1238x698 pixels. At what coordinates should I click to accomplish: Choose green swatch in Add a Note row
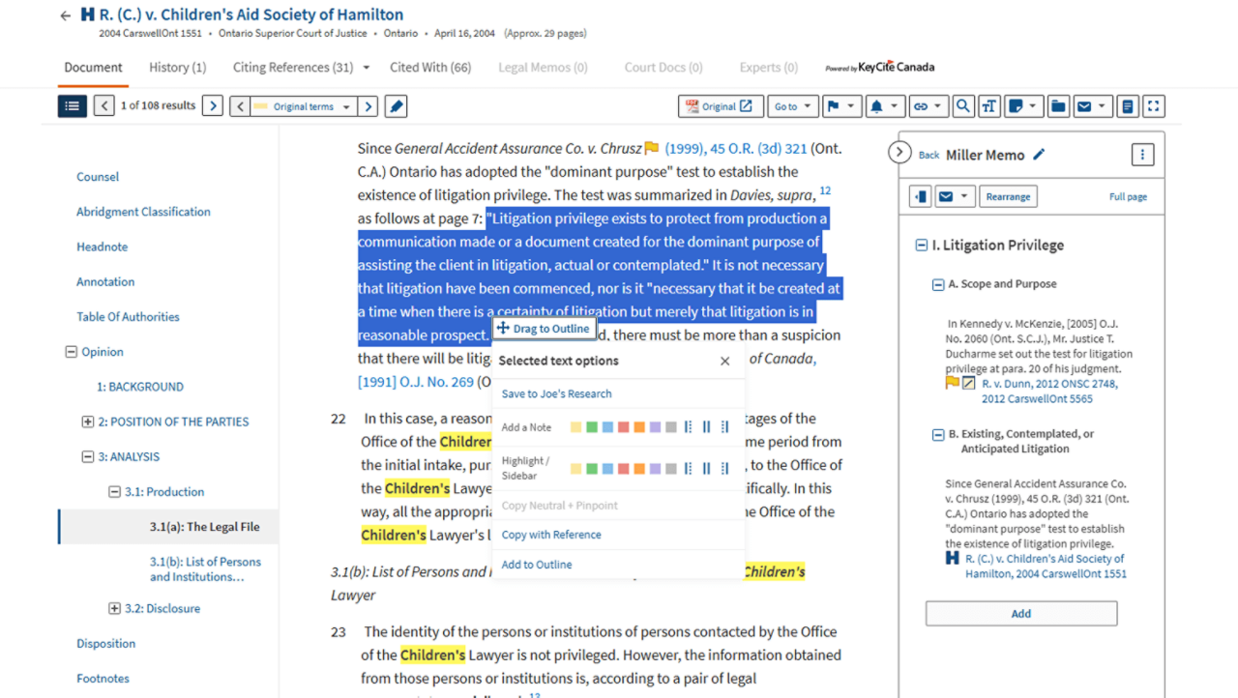(592, 427)
